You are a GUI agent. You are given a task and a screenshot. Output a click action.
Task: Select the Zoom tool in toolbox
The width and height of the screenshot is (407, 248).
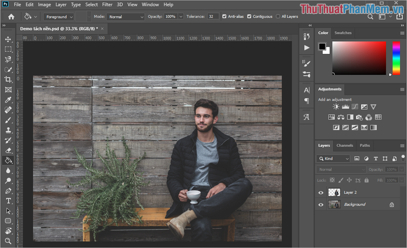8,241
